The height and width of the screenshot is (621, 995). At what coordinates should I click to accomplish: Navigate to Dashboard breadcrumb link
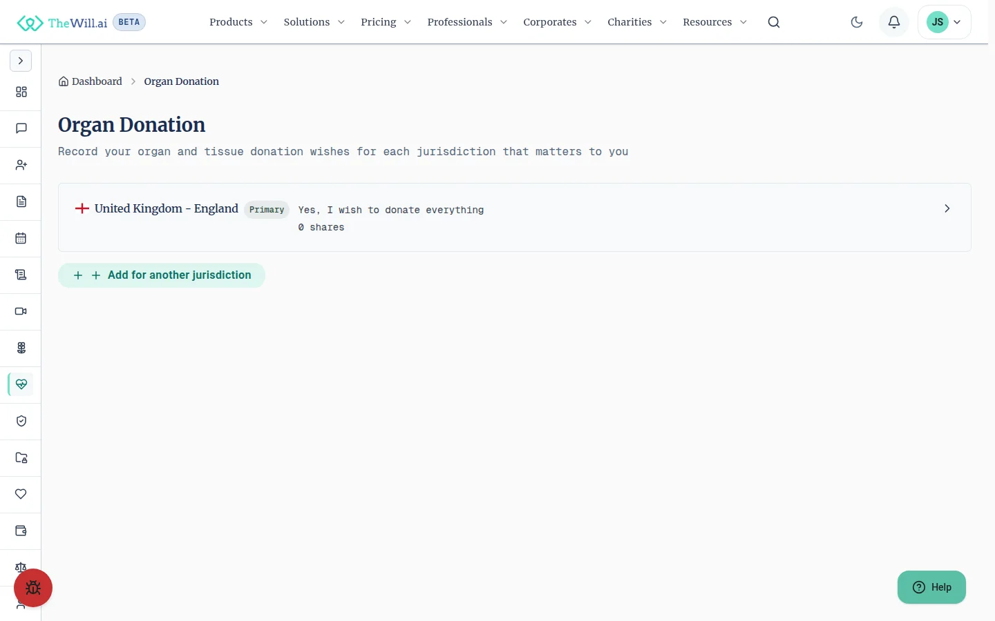[91, 81]
